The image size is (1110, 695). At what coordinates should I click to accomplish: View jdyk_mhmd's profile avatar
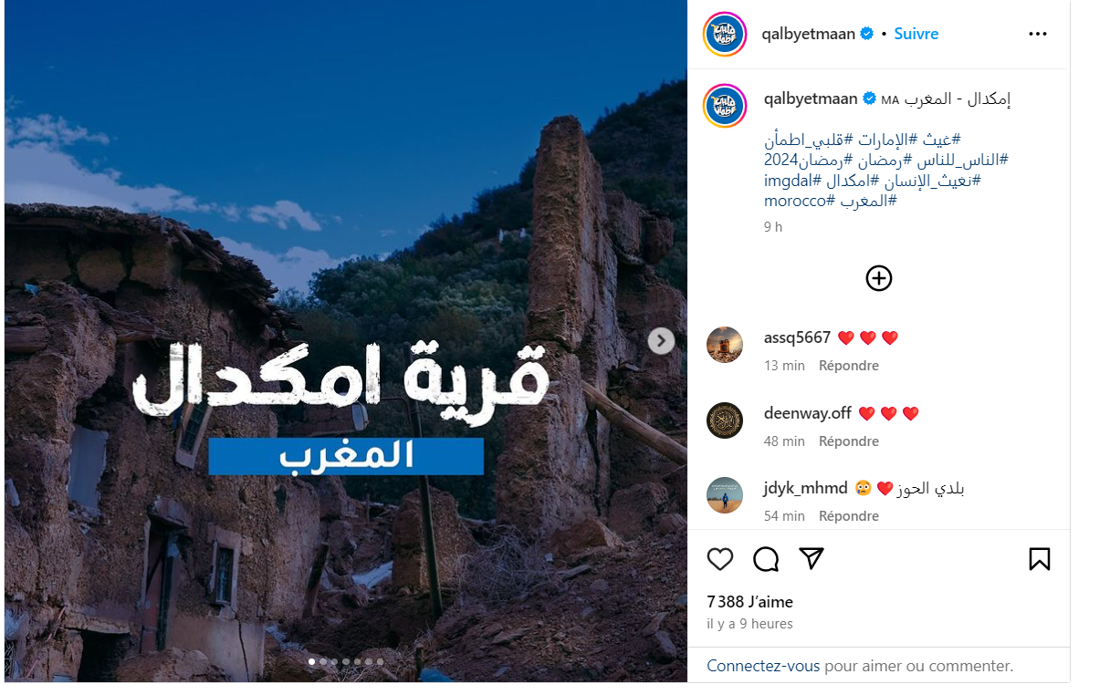tap(725, 495)
